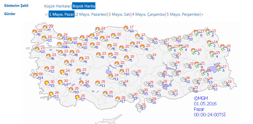Screen dimensions: 253x124
Task: Open the 4 Mayıs, Çarşamba forecast
Action: pos(148,14)
